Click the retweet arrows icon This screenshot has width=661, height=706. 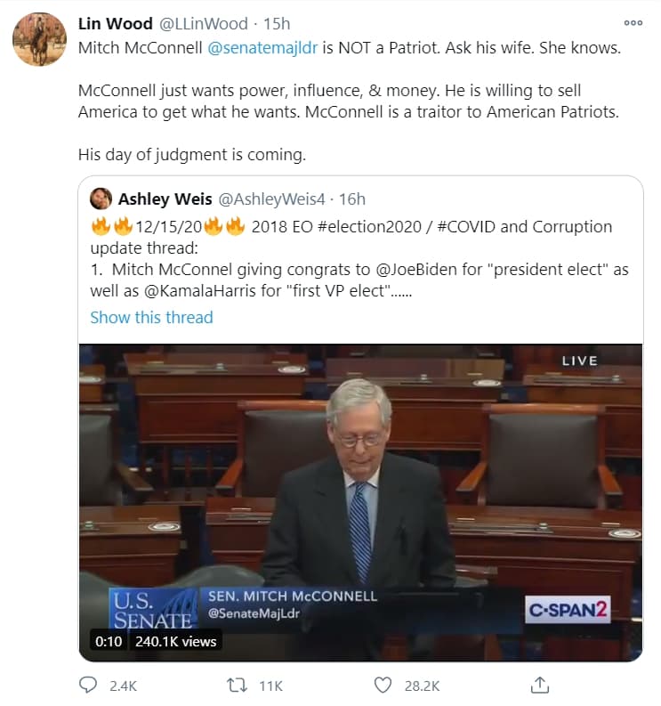tap(237, 686)
